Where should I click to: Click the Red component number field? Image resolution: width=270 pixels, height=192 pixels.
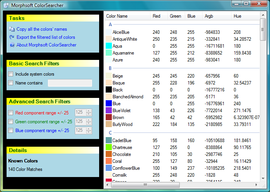click(x=80, y=113)
